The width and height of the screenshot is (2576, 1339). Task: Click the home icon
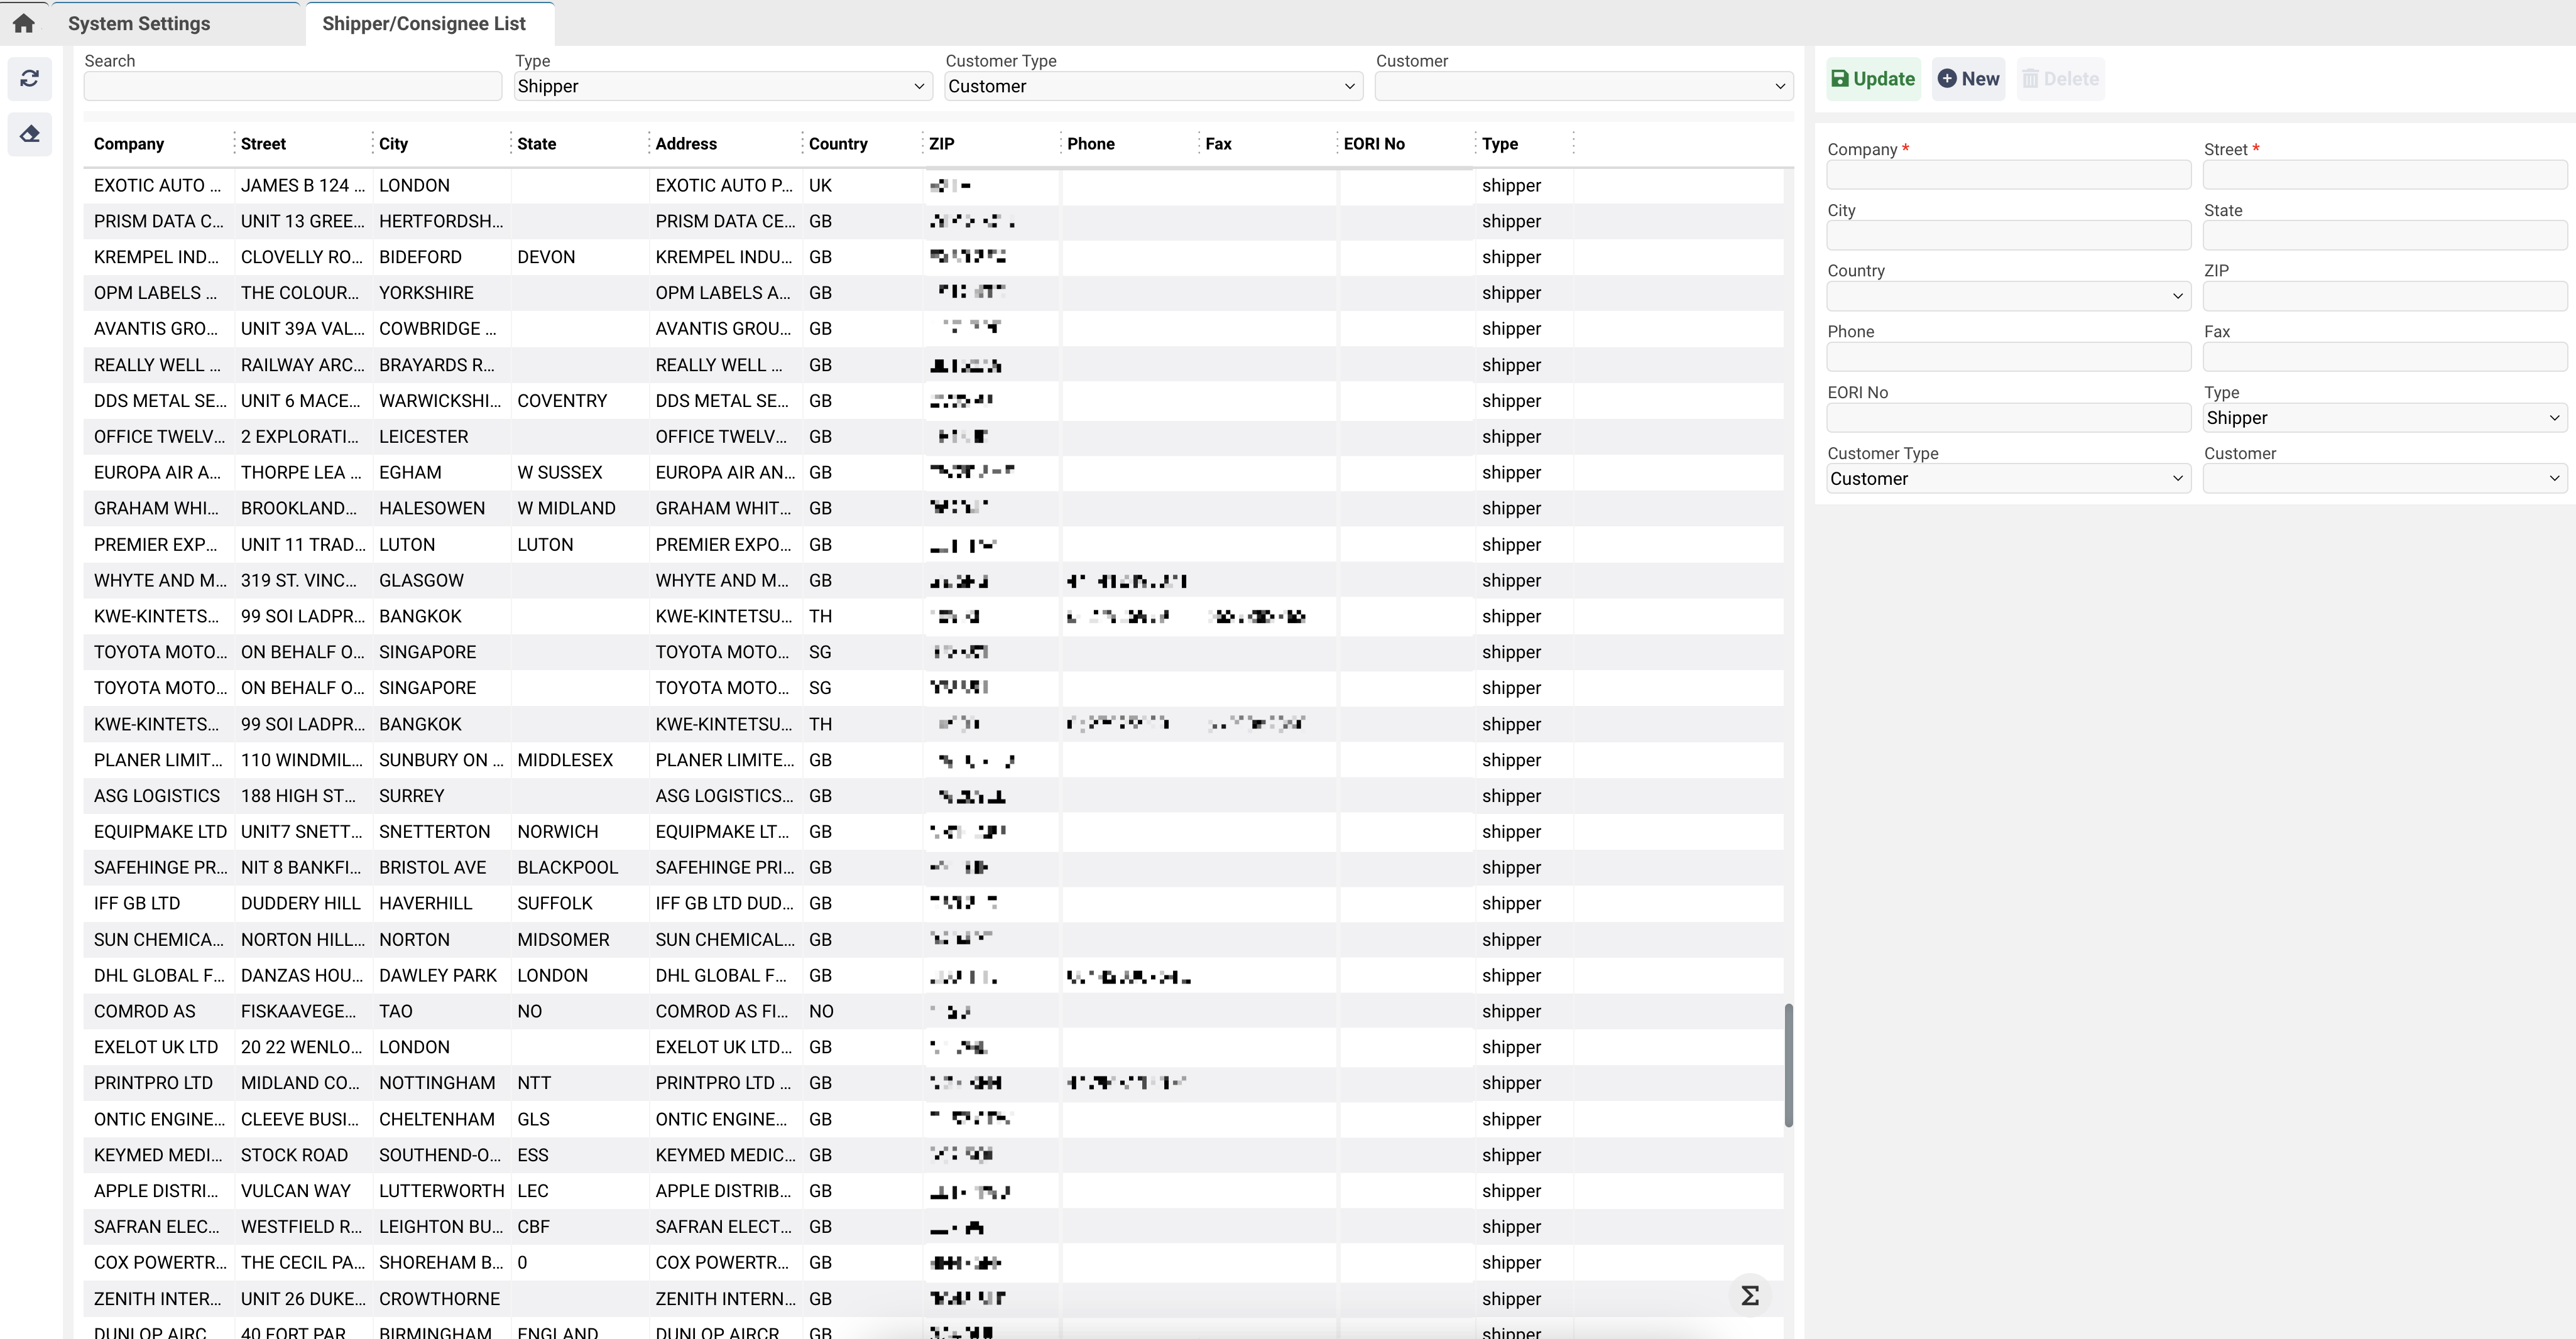24,23
